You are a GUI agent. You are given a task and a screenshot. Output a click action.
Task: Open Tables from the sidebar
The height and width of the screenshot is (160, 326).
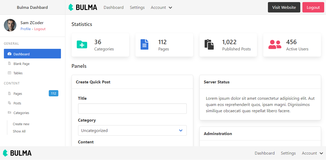(32, 73)
